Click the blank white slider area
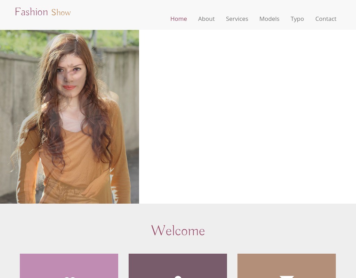This screenshot has width=356, height=278. point(247,116)
